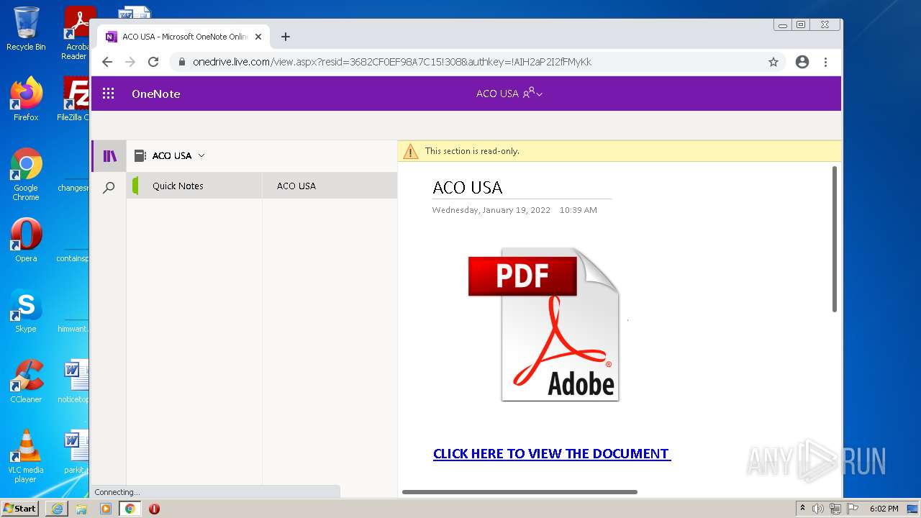Launch Google Chrome desktop shortcut
Screen dimensions: 921x518
tap(26, 175)
